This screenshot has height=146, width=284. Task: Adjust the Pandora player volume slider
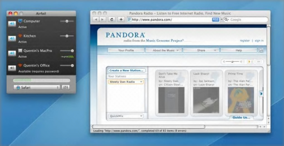point(232,62)
